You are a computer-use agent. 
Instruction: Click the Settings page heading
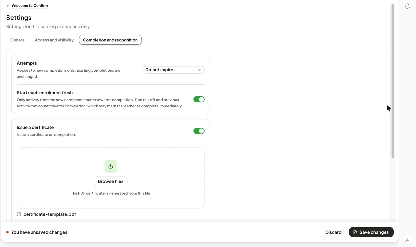tap(19, 18)
